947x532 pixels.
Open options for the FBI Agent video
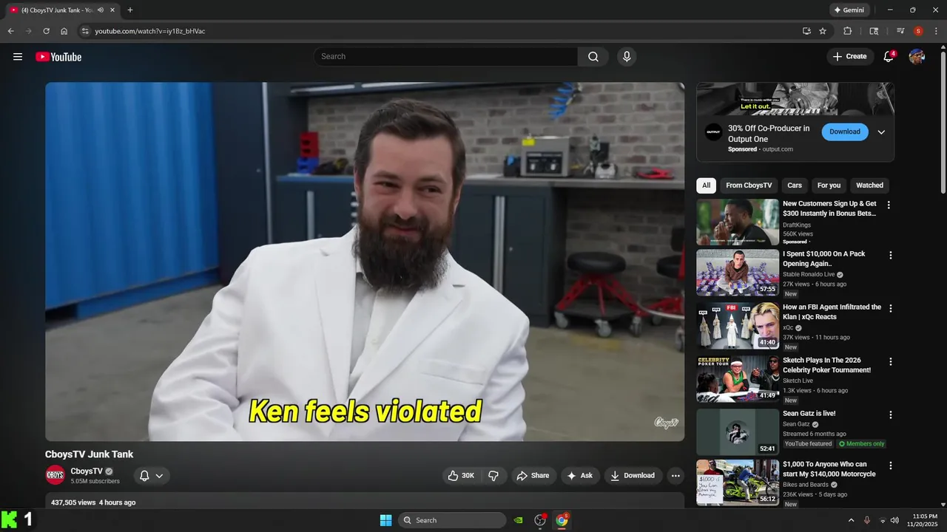891,309
